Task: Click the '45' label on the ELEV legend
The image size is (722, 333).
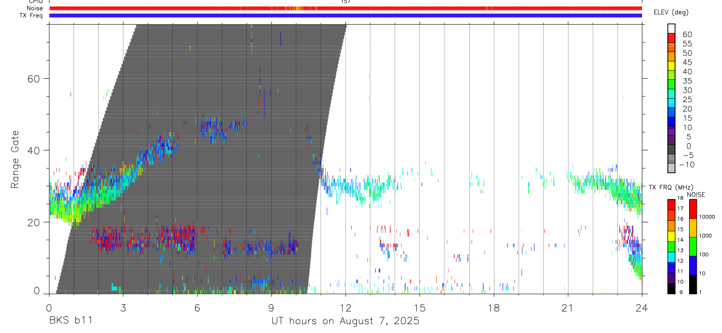Action: point(687,62)
